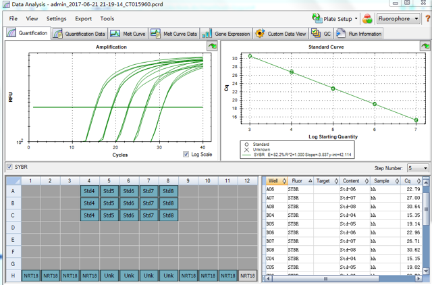
Task: Select plate row A header
Action: (13, 191)
